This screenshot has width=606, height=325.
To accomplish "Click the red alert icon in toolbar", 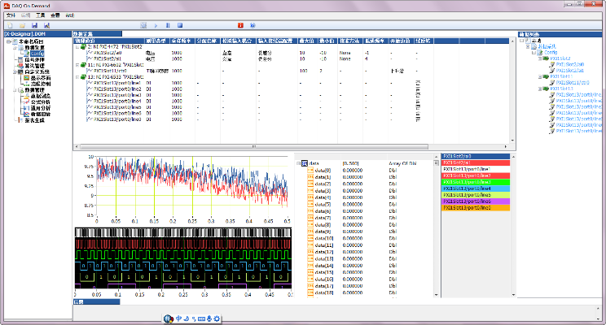I will 239,25.
